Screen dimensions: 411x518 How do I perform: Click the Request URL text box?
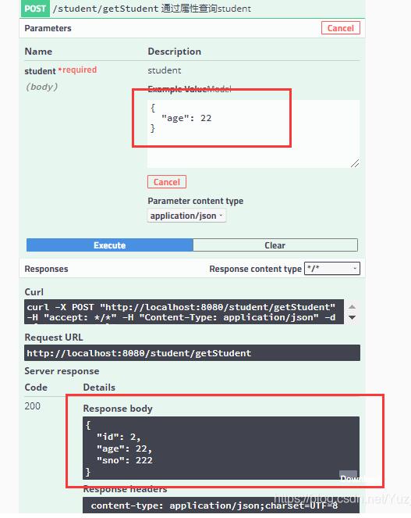pyautogui.click(x=192, y=353)
